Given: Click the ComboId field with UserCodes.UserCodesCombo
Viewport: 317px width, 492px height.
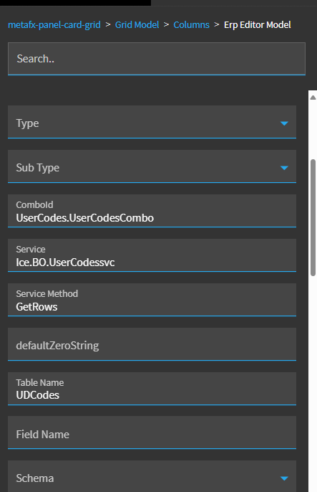Looking at the screenshot, I should [152, 211].
